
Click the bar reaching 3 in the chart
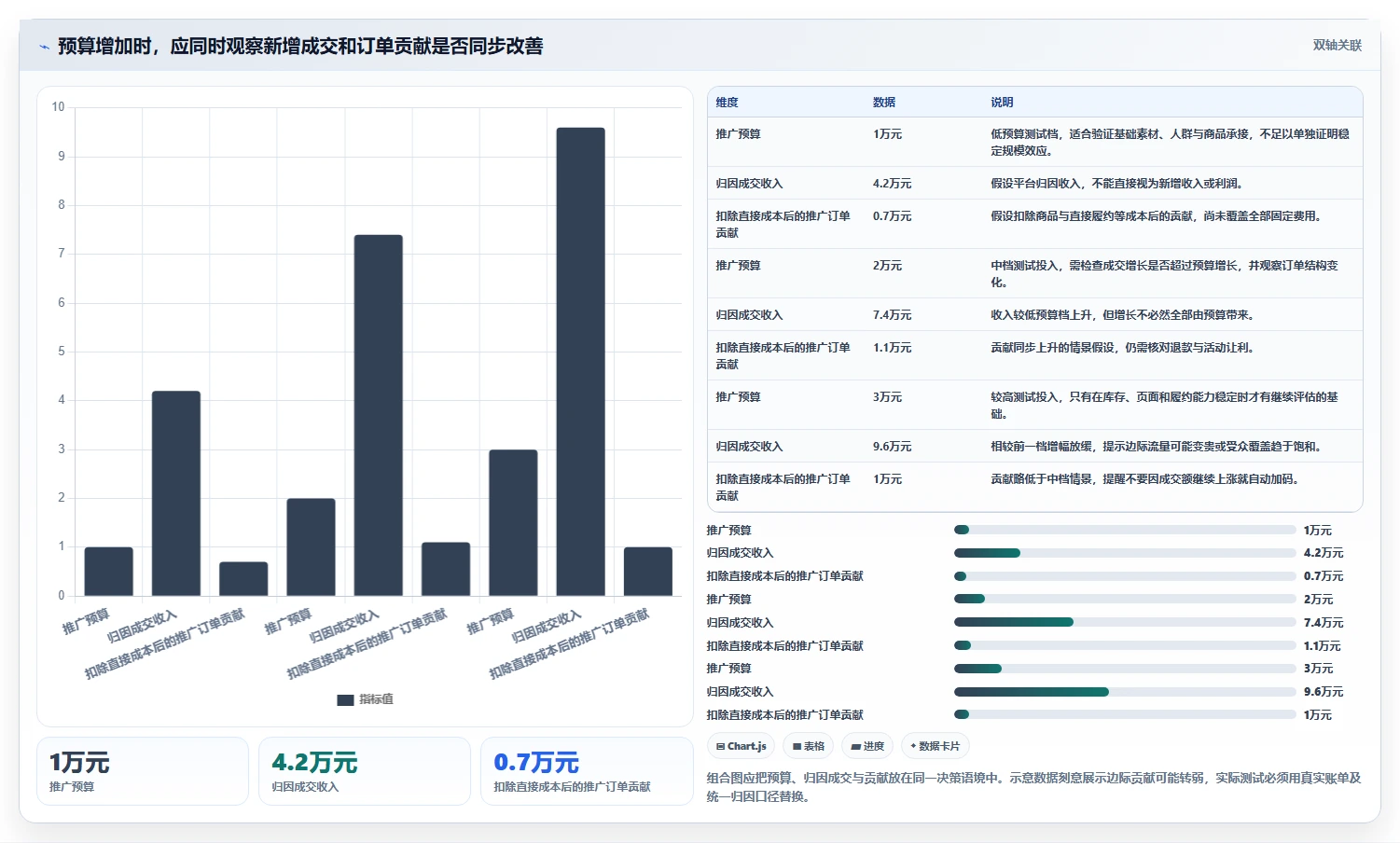pyautogui.click(x=513, y=523)
